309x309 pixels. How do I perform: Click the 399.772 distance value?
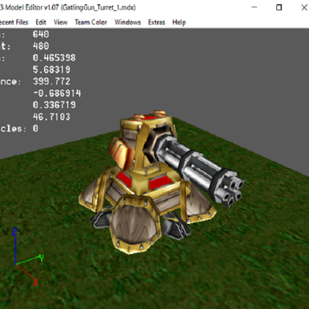click(51, 81)
